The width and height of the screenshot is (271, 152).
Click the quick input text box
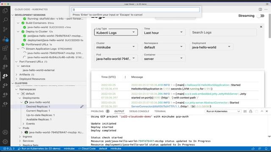click(x=135, y=10)
